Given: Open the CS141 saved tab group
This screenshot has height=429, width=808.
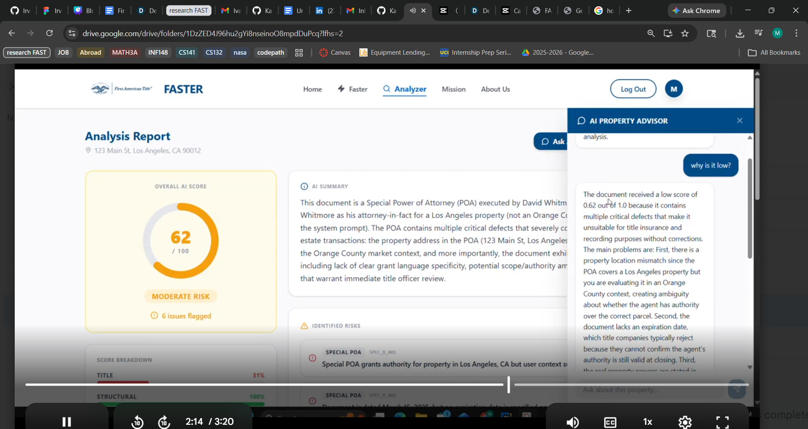Looking at the screenshot, I should 187,53.
